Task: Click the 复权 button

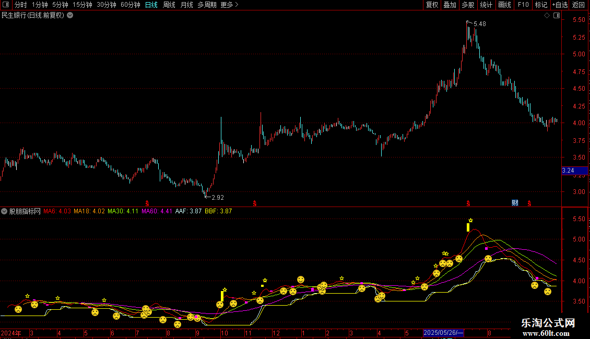Action: point(432,5)
